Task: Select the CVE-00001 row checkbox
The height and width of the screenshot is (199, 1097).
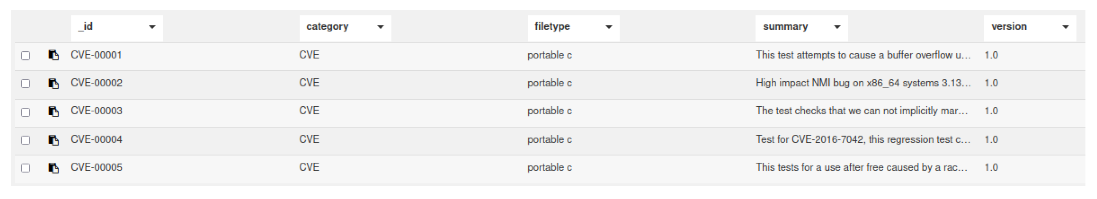Action: [26, 56]
